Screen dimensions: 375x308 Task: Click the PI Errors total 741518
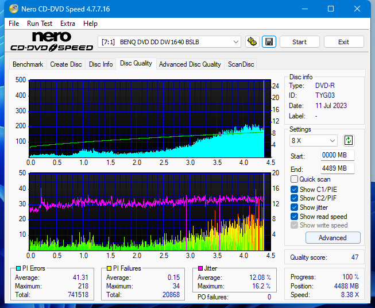click(x=78, y=295)
